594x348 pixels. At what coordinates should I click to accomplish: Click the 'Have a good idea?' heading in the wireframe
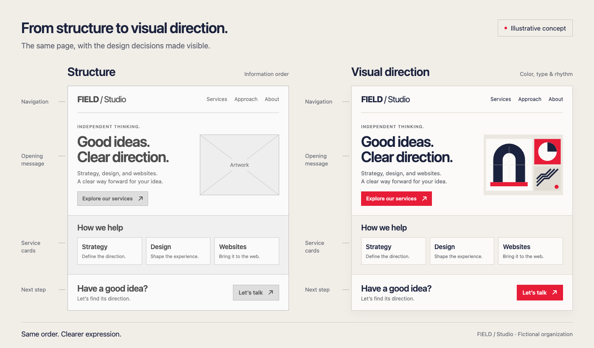[x=112, y=289]
